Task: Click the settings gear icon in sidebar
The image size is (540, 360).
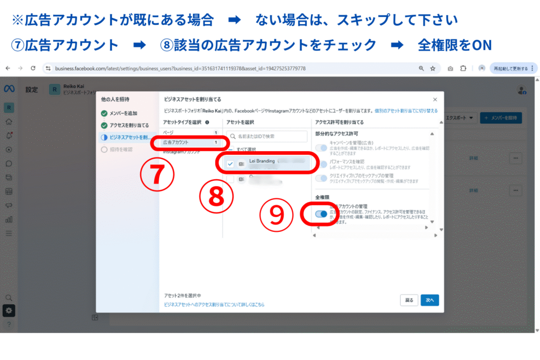Action: [9, 310]
